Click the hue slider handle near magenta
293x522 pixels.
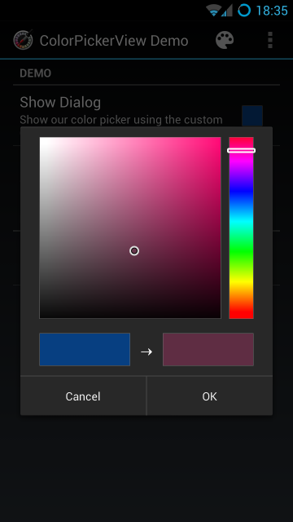point(241,150)
